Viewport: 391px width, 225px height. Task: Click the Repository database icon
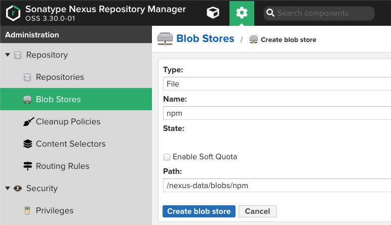tap(18, 55)
